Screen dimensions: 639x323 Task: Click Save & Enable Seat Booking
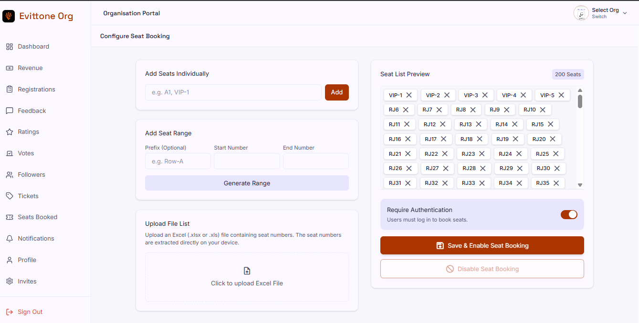[x=482, y=245]
